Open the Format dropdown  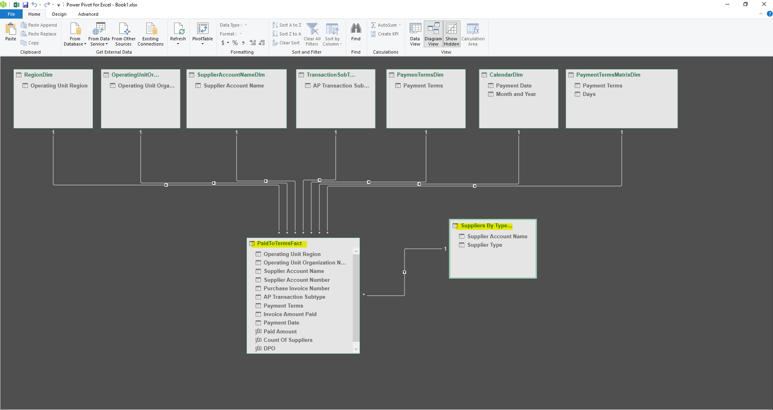(x=240, y=34)
